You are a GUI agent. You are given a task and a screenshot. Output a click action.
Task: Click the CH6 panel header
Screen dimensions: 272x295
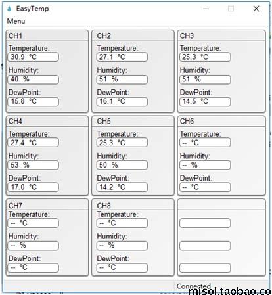221,122
